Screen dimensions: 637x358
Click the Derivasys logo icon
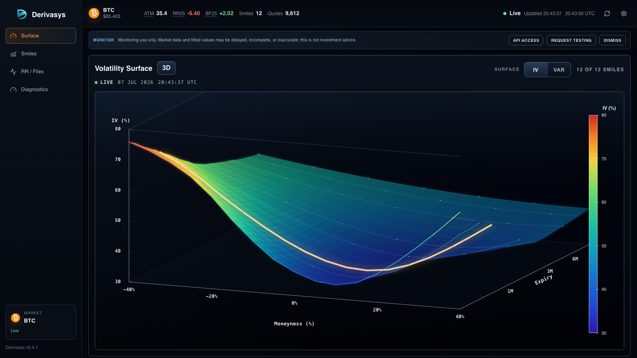(21, 14)
